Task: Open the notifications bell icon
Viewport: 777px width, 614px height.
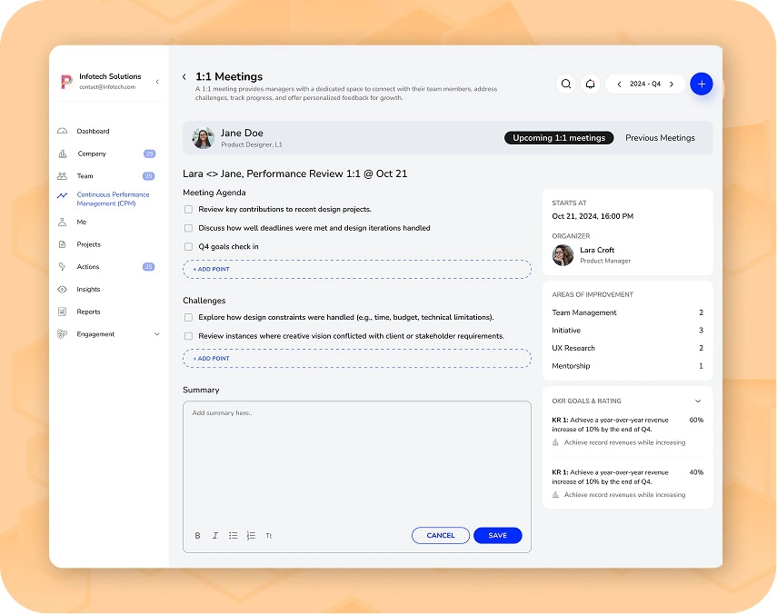Action: click(x=590, y=84)
